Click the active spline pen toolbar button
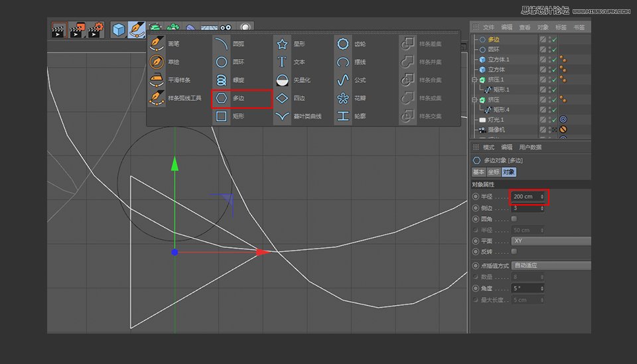This screenshot has width=637, height=364. coord(137,30)
